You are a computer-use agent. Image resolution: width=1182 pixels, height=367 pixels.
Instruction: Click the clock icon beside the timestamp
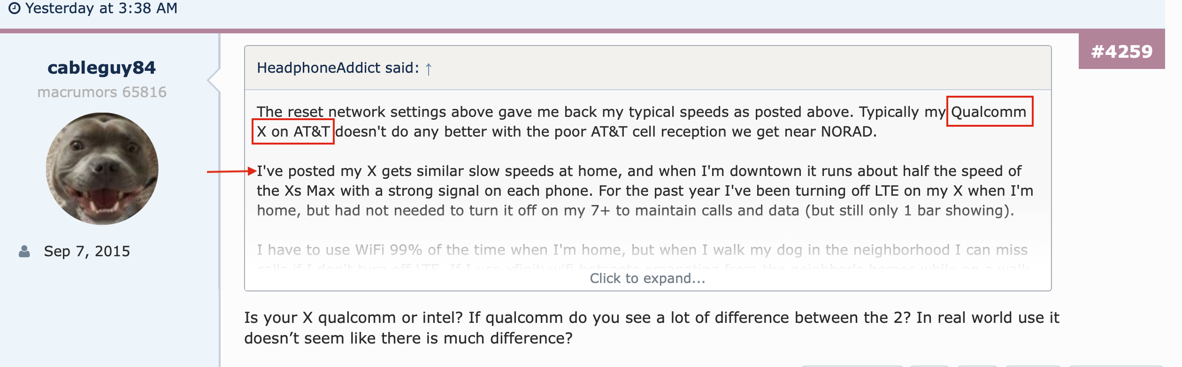(x=15, y=8)
